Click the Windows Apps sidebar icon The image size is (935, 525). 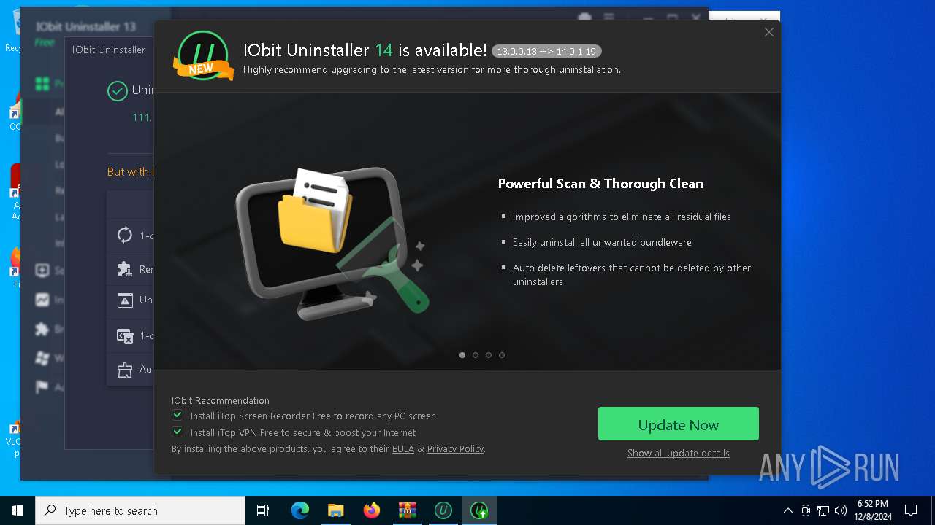pyautogui.click(x=42, y=358)
